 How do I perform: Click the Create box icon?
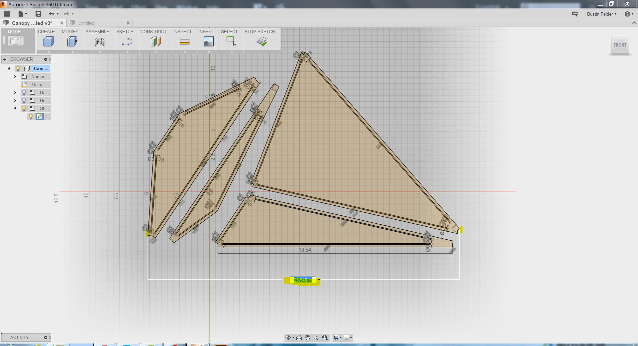[x=49, y=42]
